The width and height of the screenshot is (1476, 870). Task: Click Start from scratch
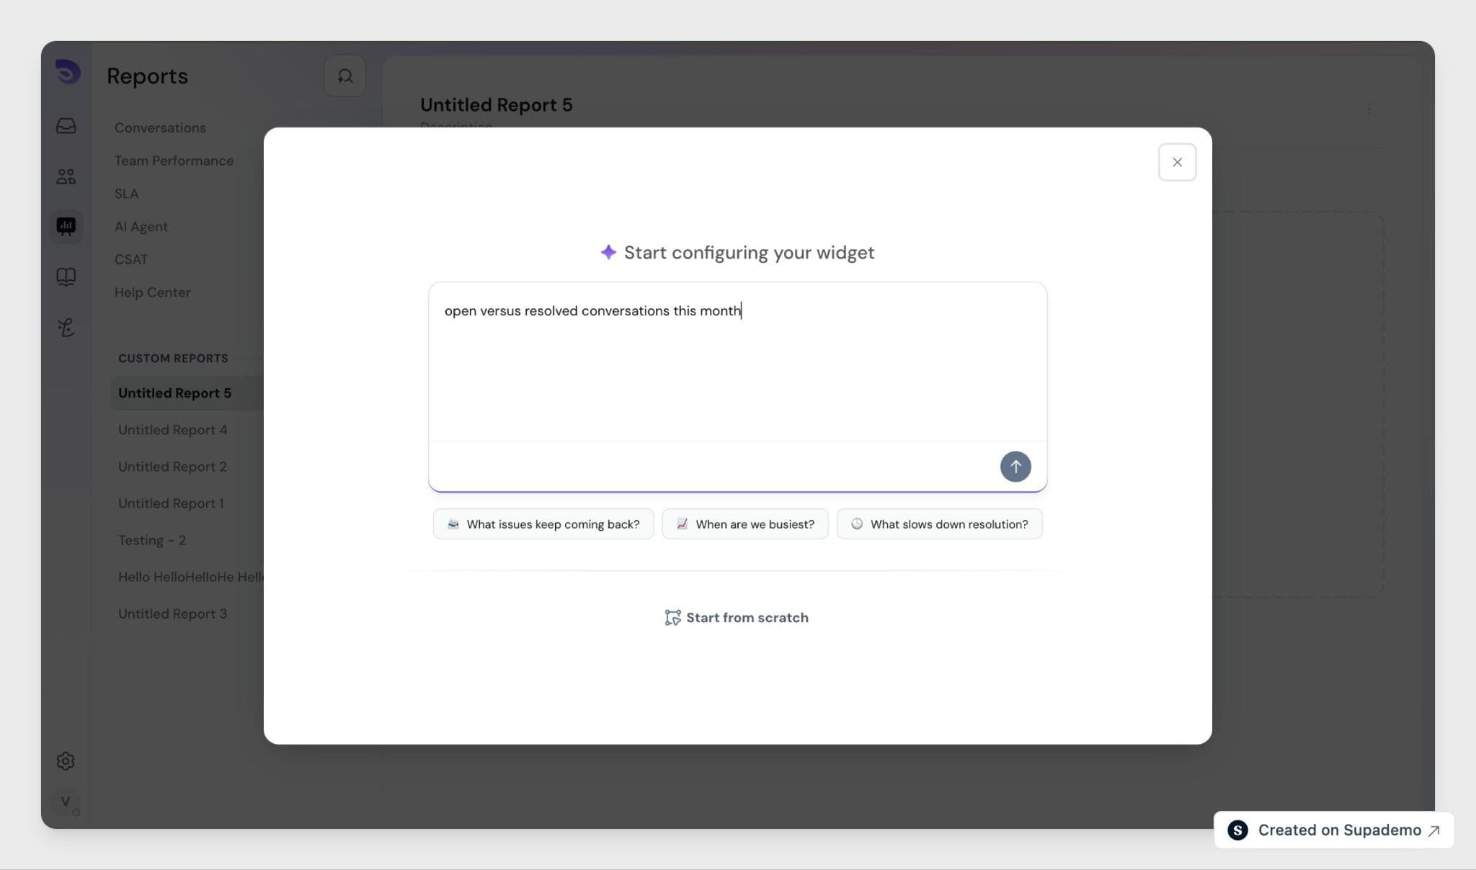coord(737,617)
